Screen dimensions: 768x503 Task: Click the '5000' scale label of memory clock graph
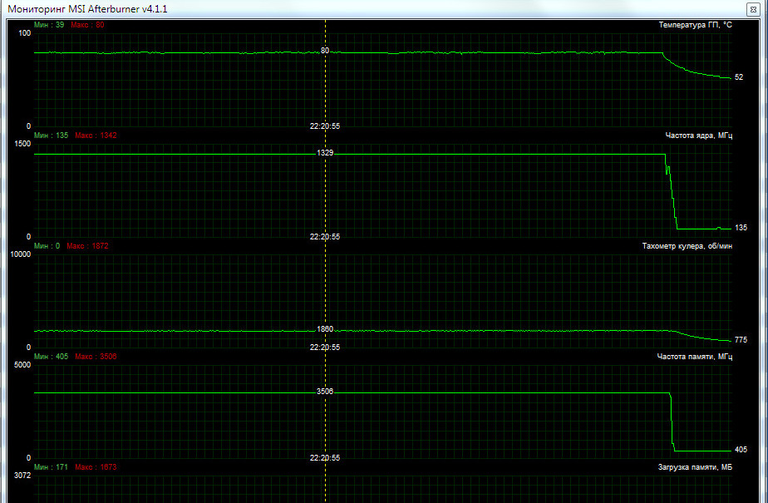coord(22,365)
